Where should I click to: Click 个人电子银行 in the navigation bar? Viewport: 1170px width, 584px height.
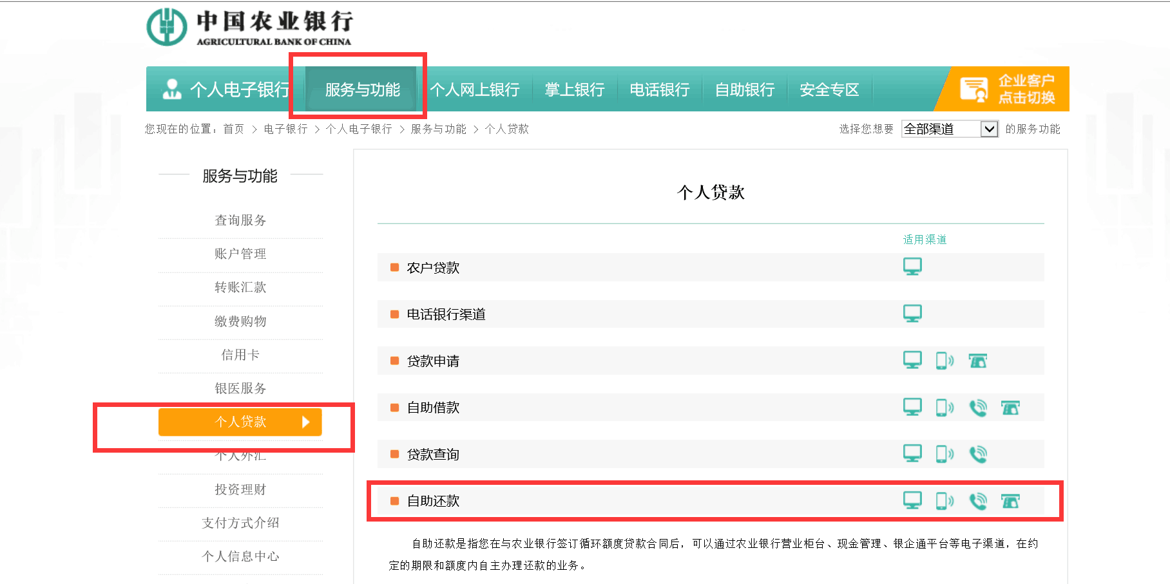(x=240, y=89)
